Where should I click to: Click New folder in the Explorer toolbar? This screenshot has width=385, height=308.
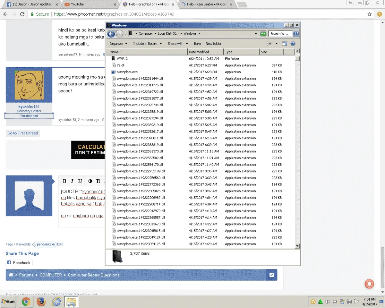[214, 44]
